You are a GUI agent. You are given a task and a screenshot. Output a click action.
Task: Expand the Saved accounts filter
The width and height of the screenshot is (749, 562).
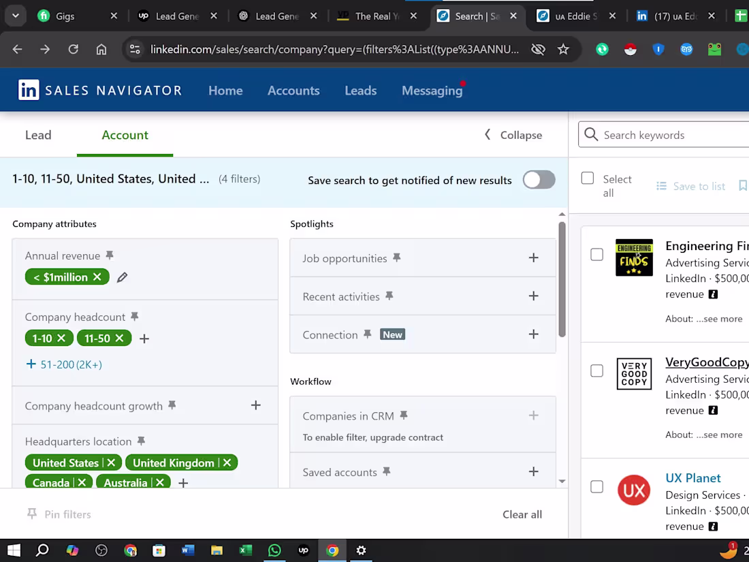pyautogui.click(x=534, y=471)
